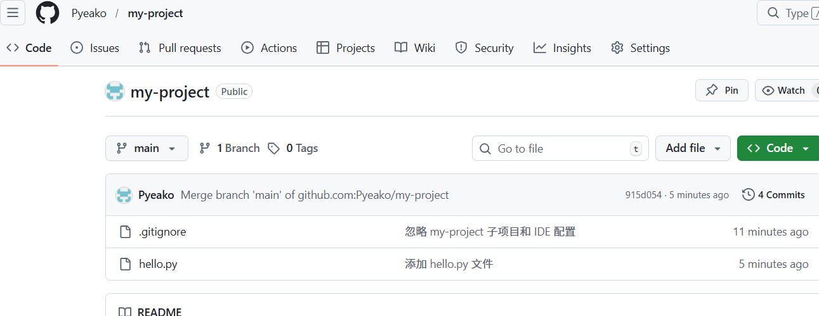View the Insights tab
The width and height of the screenshot is (819, 316).
tap(562, 48)
